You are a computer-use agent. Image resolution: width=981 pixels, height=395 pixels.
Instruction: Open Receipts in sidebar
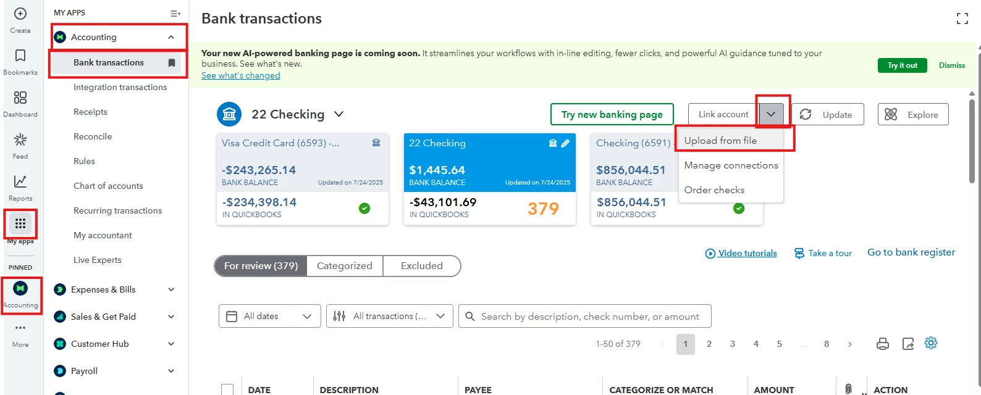click(90, 112)
